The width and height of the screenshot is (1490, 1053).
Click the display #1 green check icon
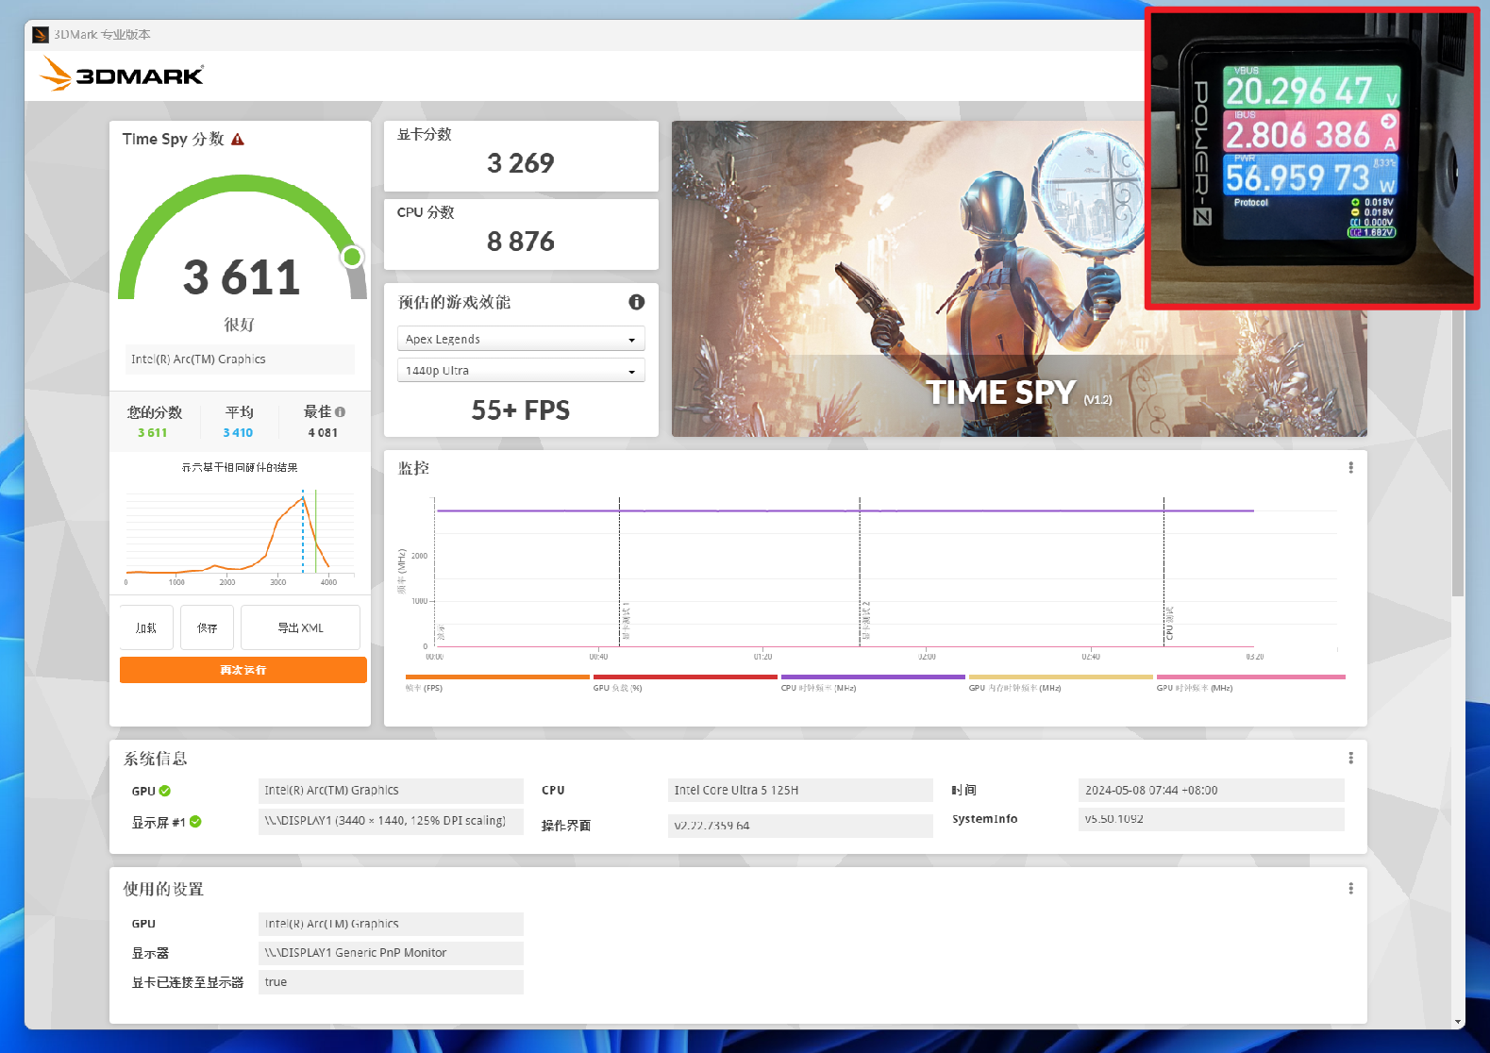pos(195,822)
